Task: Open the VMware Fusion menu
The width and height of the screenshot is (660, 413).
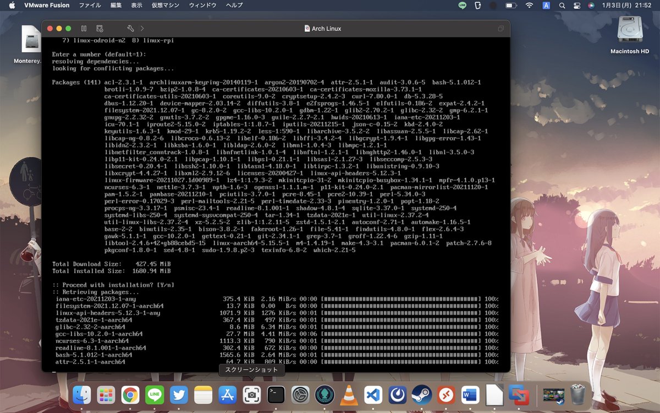Action: tap(47, 6)
